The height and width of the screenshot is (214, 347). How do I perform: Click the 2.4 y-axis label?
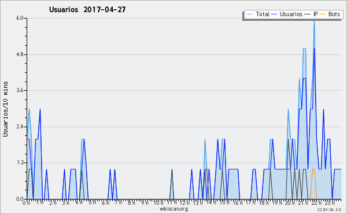click(20, 127)
